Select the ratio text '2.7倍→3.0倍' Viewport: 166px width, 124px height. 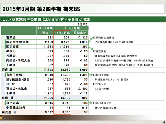[x=102, y=89]
